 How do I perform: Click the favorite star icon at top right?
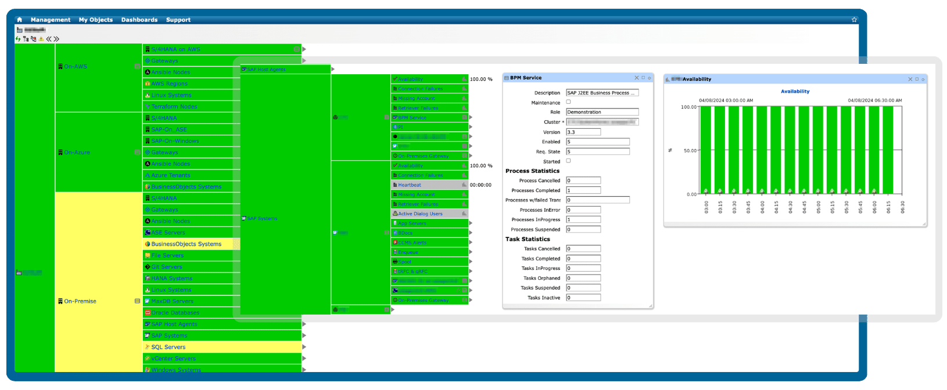[854, 20]
